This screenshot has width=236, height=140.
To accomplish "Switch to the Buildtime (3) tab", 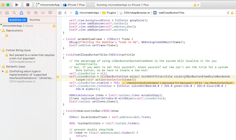I will [18, 20].
